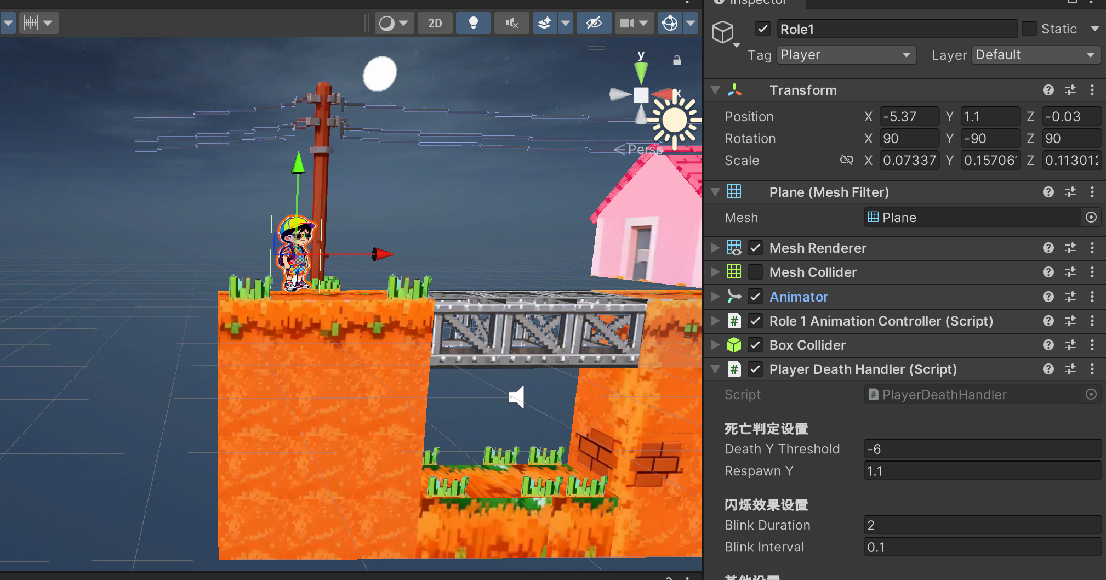The image size is (1106, 580).
Task: Open Box Collider more options menu
Action: [1092, 345]
